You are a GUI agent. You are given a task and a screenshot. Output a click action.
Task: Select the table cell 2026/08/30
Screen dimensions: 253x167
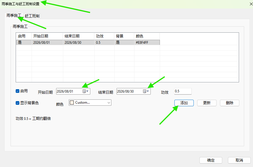(79, 43)
